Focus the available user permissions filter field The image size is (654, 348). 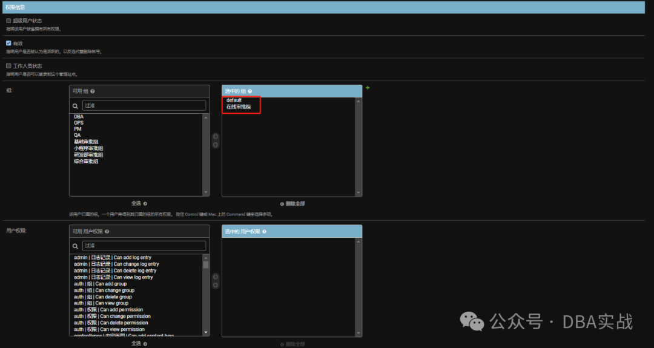point(144,246)
